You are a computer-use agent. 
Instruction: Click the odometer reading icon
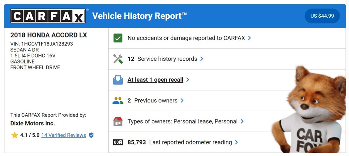(x=118, y=142)
